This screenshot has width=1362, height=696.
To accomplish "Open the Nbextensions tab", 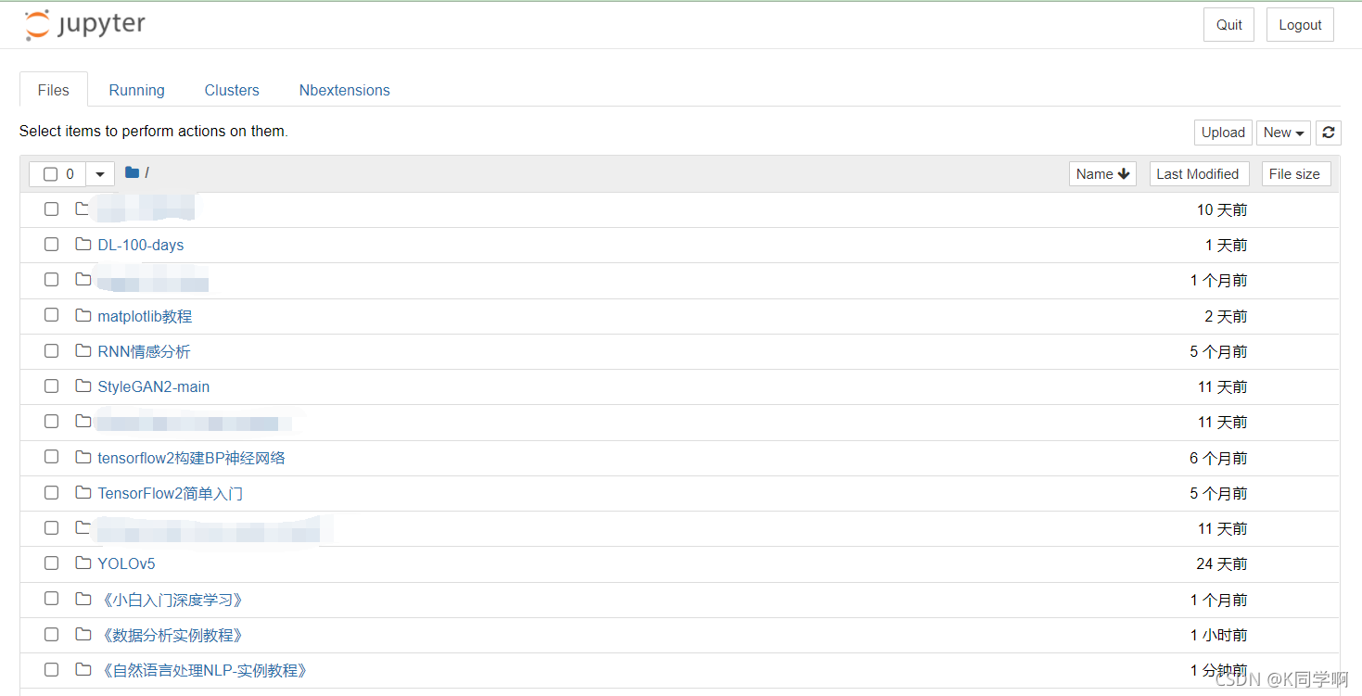I will click(x=344, y=90).
